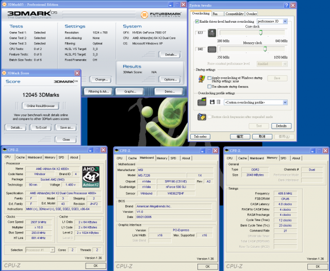Click the Change... settings button
This screenshot has width=330, height=271.
coord(101,80)
